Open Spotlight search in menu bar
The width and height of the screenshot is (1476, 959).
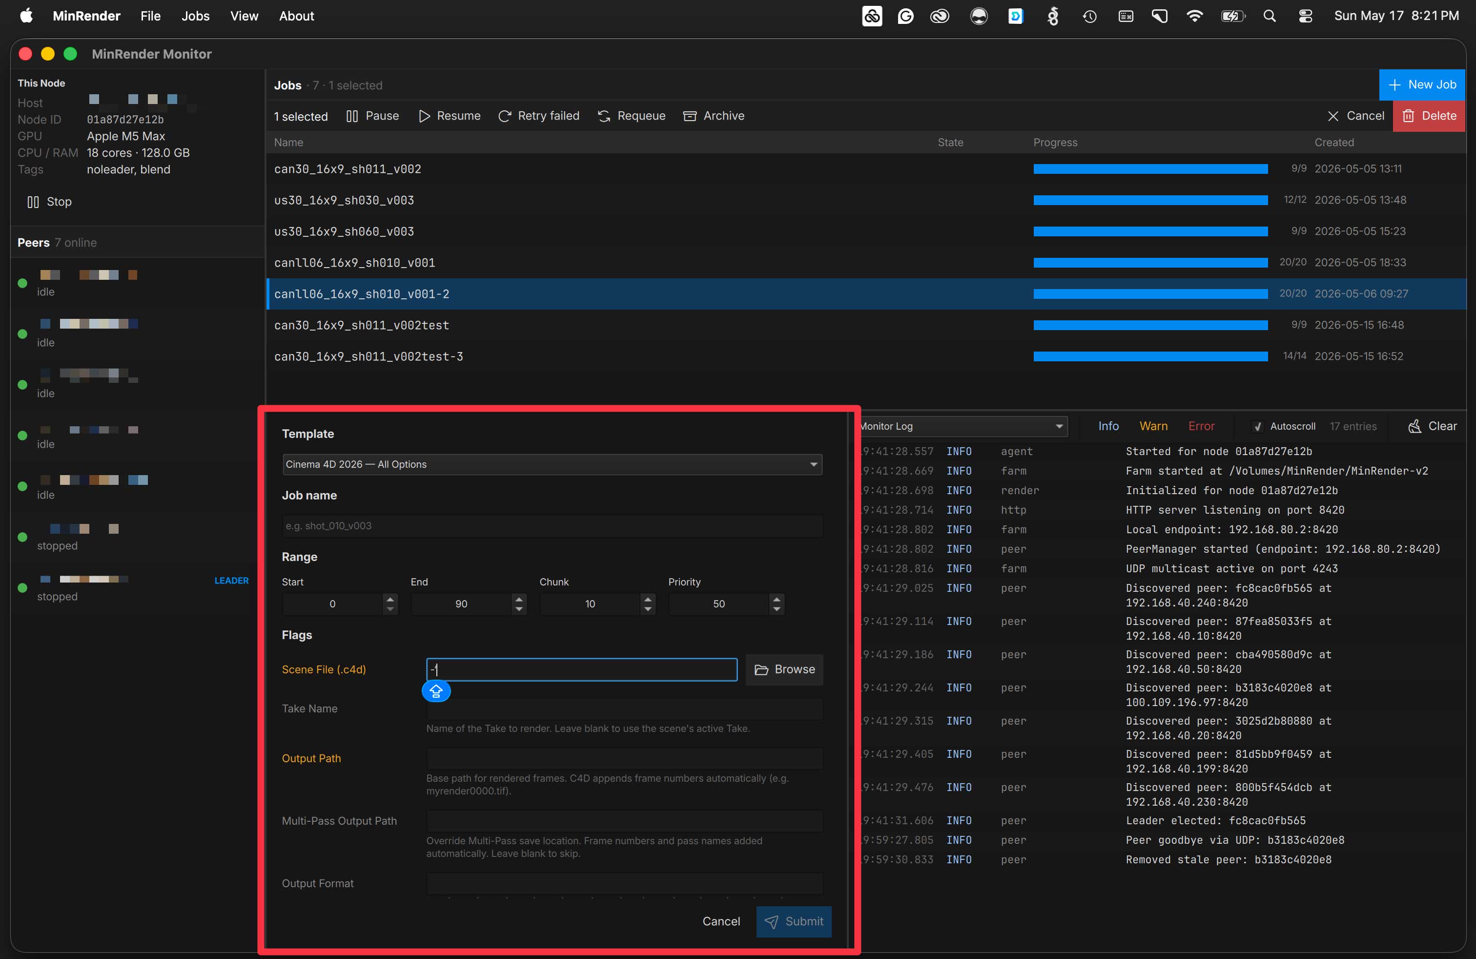pyautogui.click(x=1270, y=16)
